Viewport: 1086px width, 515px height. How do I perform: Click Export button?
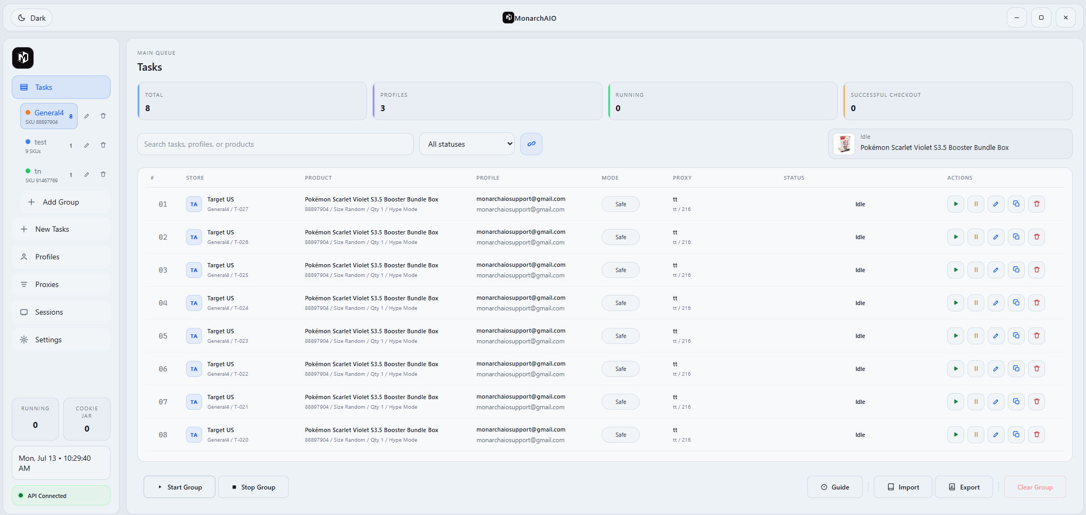[964, 487]
